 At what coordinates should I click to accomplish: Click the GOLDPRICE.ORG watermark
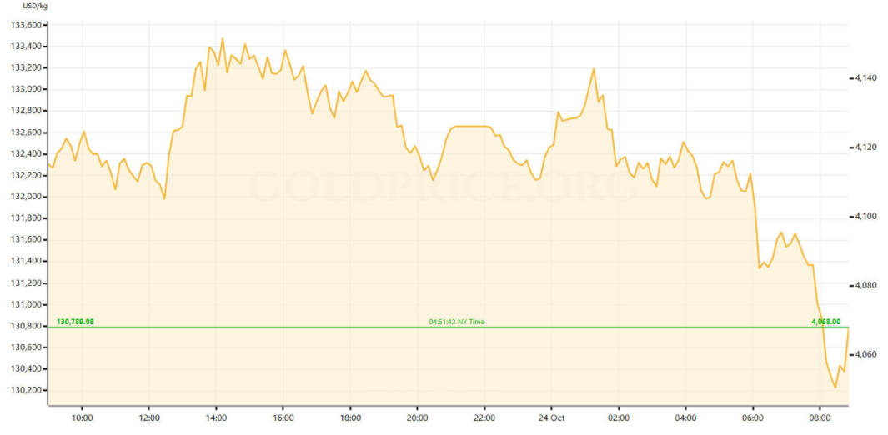coord(442,188)
